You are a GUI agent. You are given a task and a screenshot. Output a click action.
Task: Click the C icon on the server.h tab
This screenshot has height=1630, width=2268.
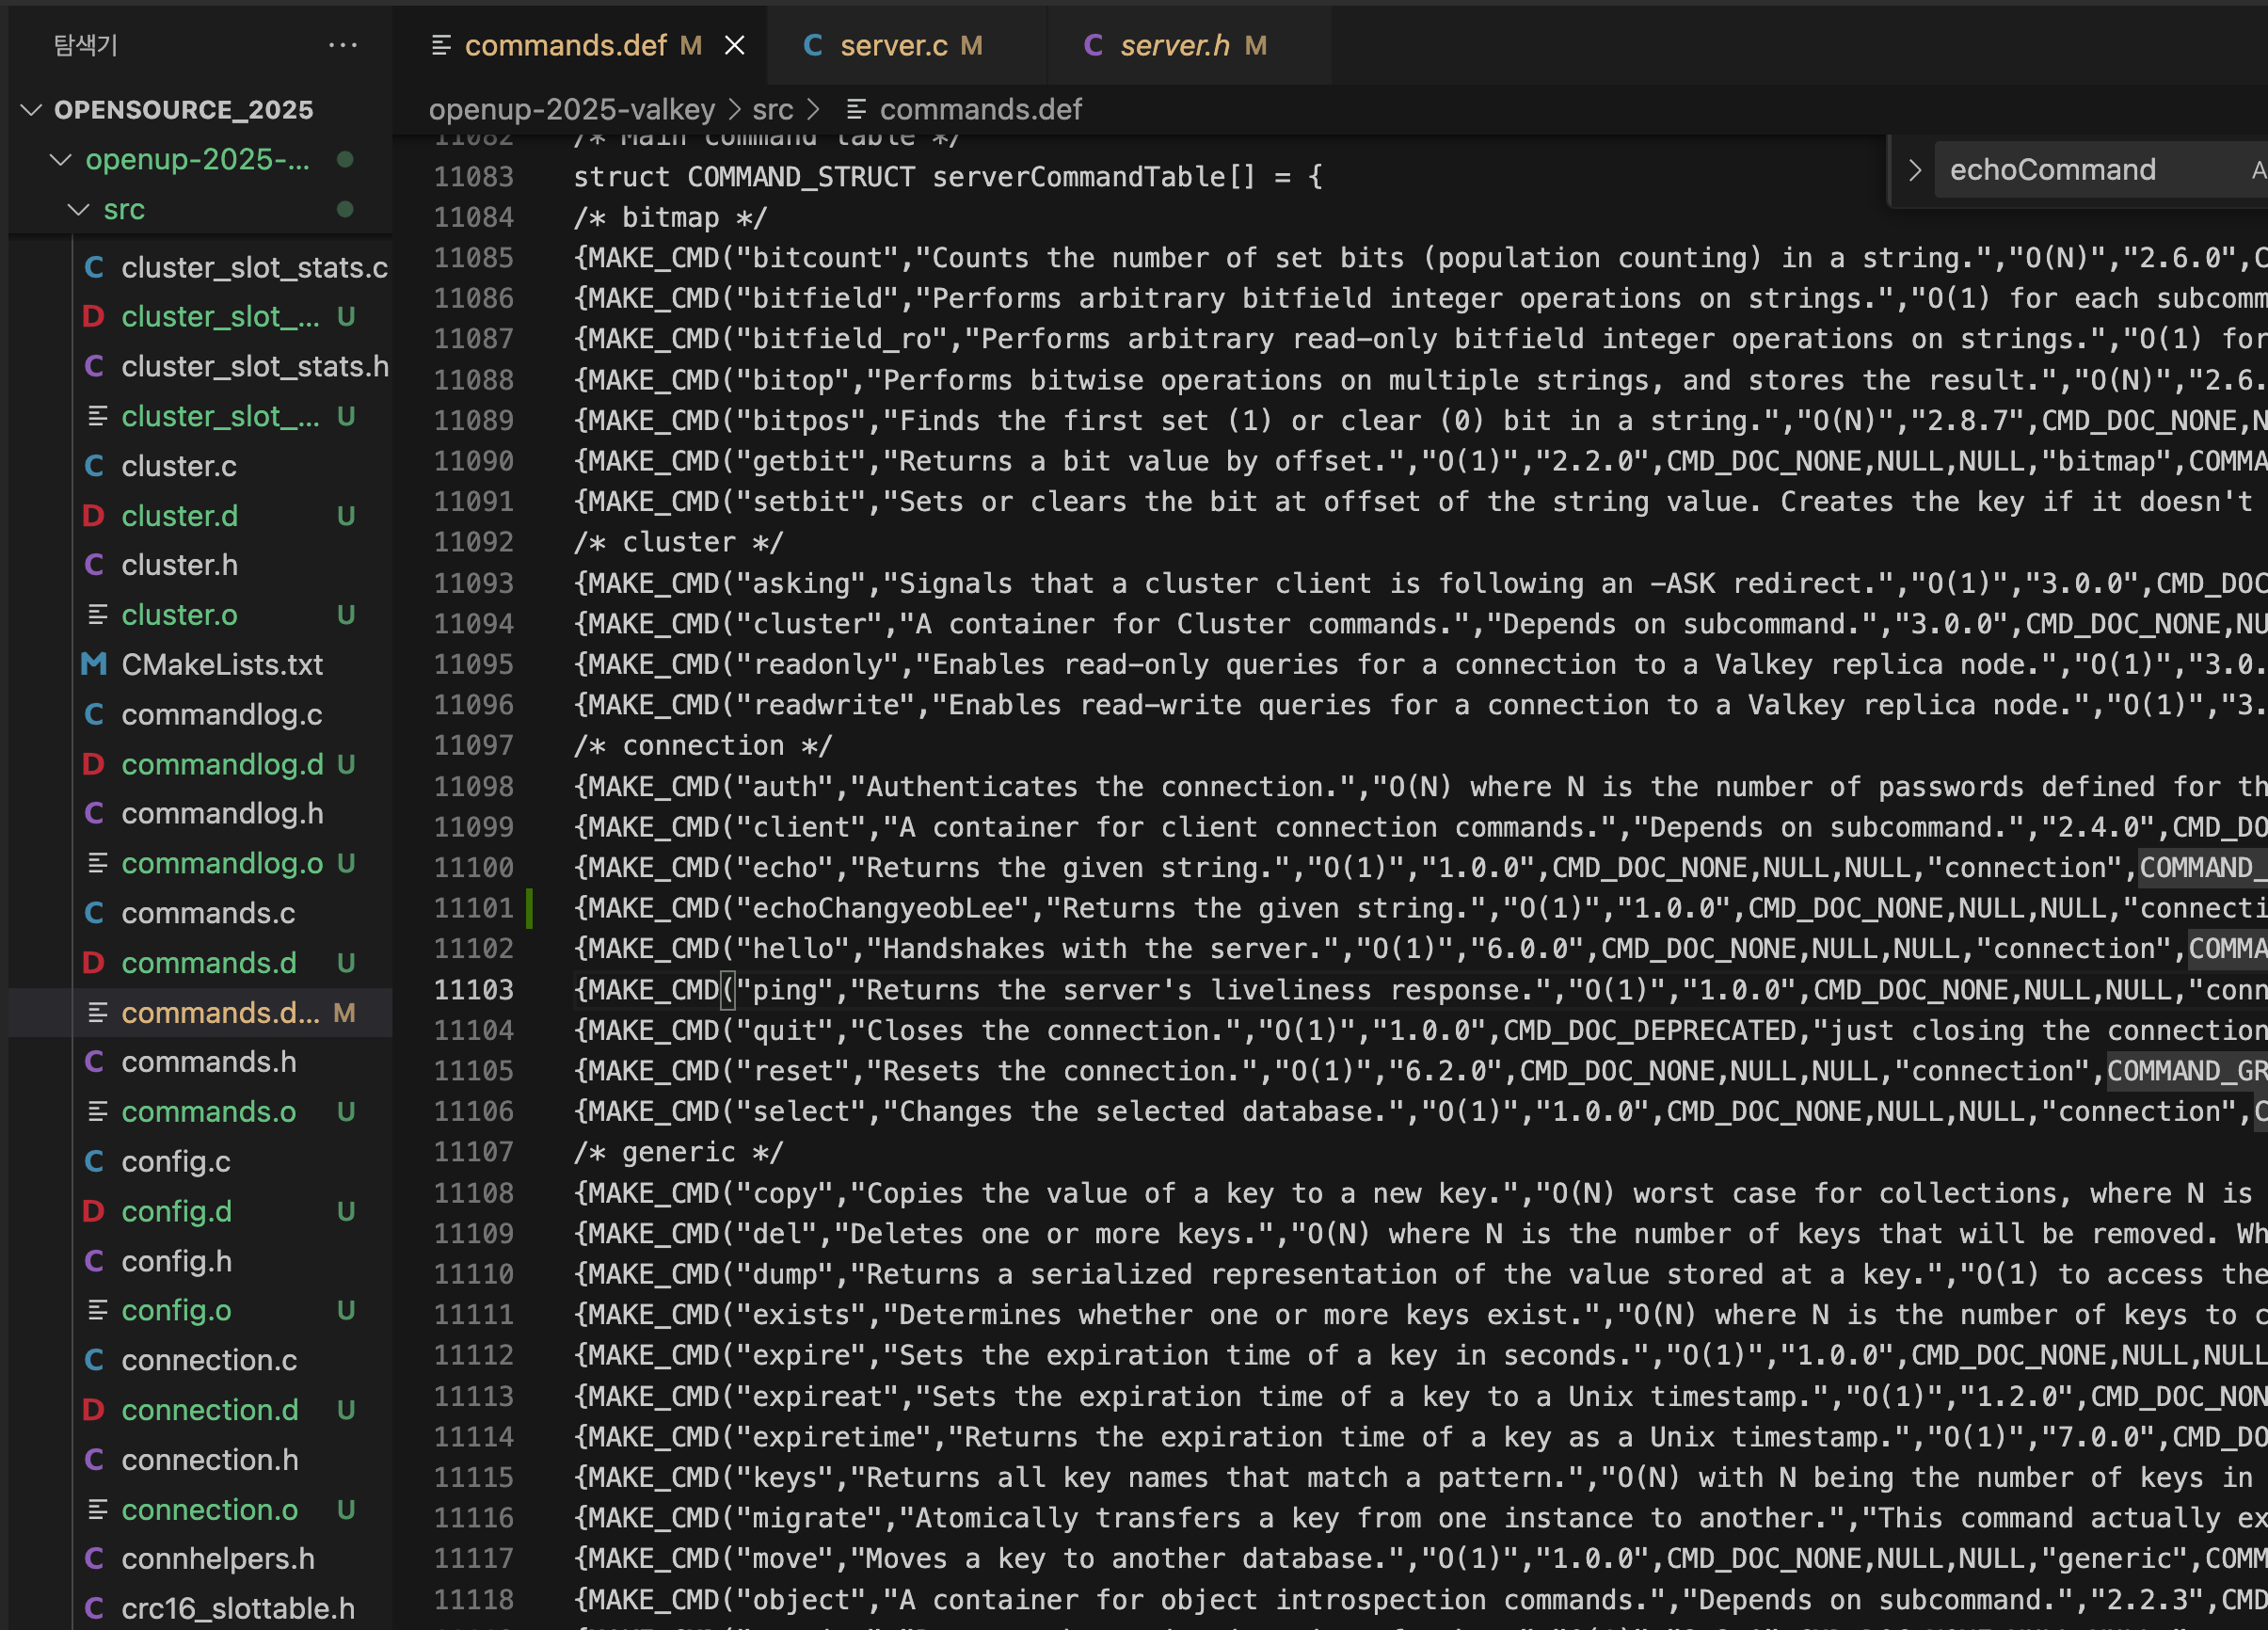1093,45
